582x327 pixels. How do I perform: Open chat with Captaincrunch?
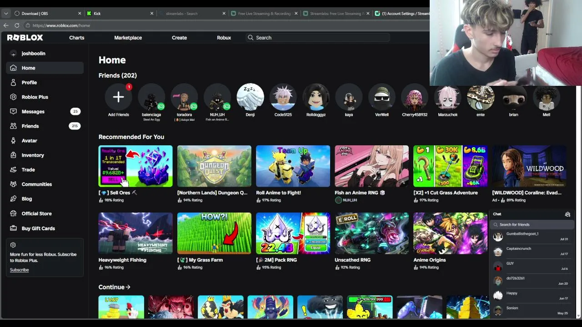[532, 251]
